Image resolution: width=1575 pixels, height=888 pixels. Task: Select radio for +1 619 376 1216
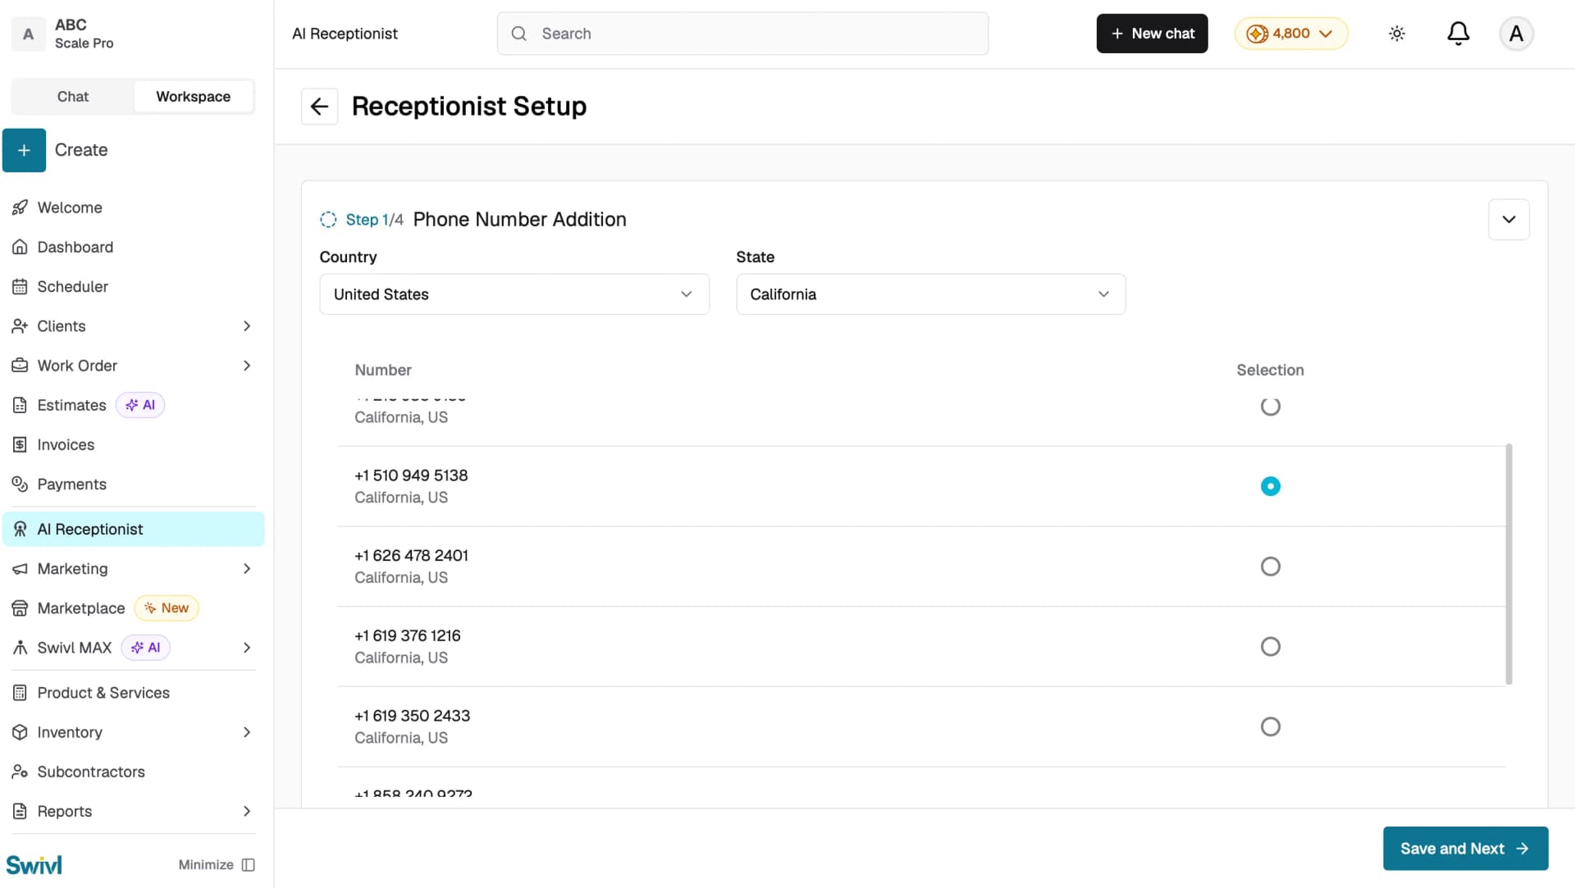coord(1270,647)
